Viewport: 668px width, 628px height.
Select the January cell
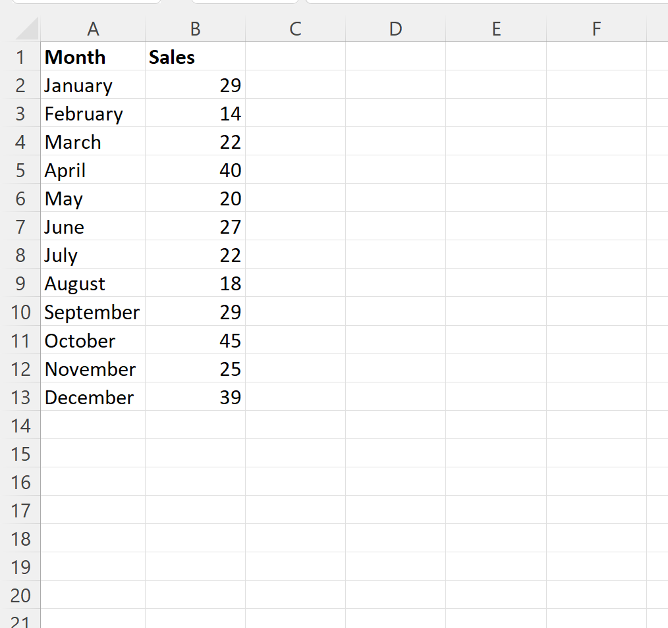(93, 85)
